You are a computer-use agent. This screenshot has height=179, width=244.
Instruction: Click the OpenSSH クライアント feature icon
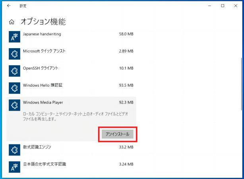pyautogui.click(x=14, y=71)
